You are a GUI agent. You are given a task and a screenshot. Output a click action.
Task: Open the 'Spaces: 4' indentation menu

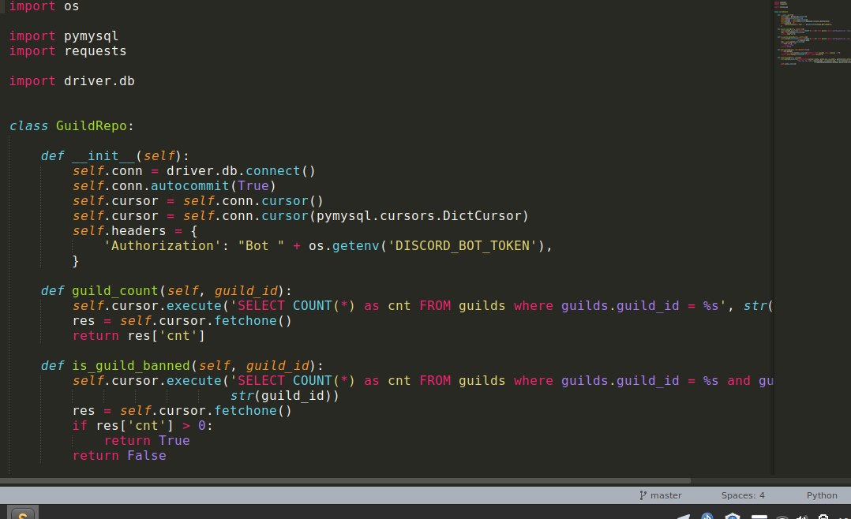(x=742, y=495)
